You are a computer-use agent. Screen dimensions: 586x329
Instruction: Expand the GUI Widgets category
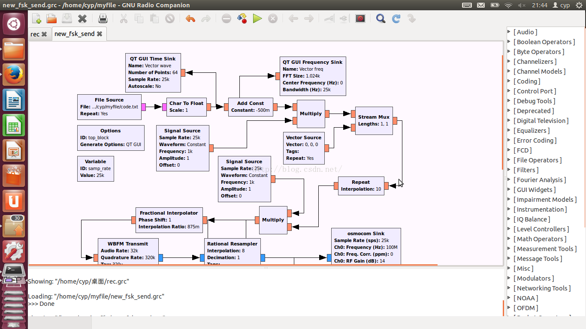pyautogui.click(x=509, y=189)
